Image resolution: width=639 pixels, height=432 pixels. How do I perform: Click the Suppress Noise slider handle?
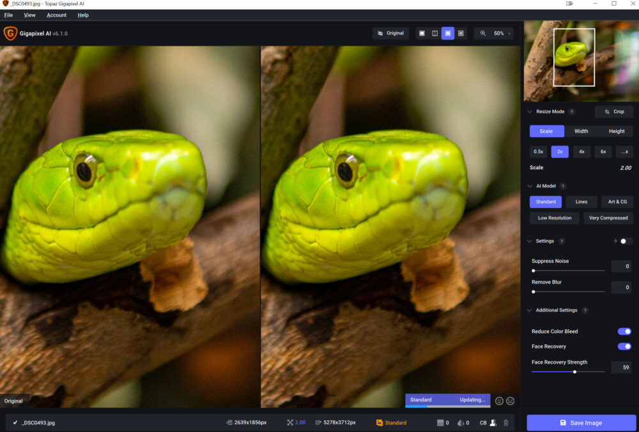534,271
